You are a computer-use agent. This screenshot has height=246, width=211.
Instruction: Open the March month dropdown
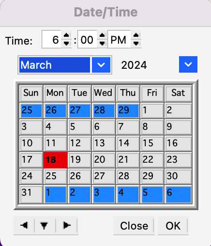click(101, 65)
